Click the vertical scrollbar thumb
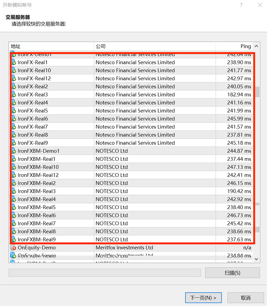The height and width of the screenshot is (306, 267). [x=257, y=92]
